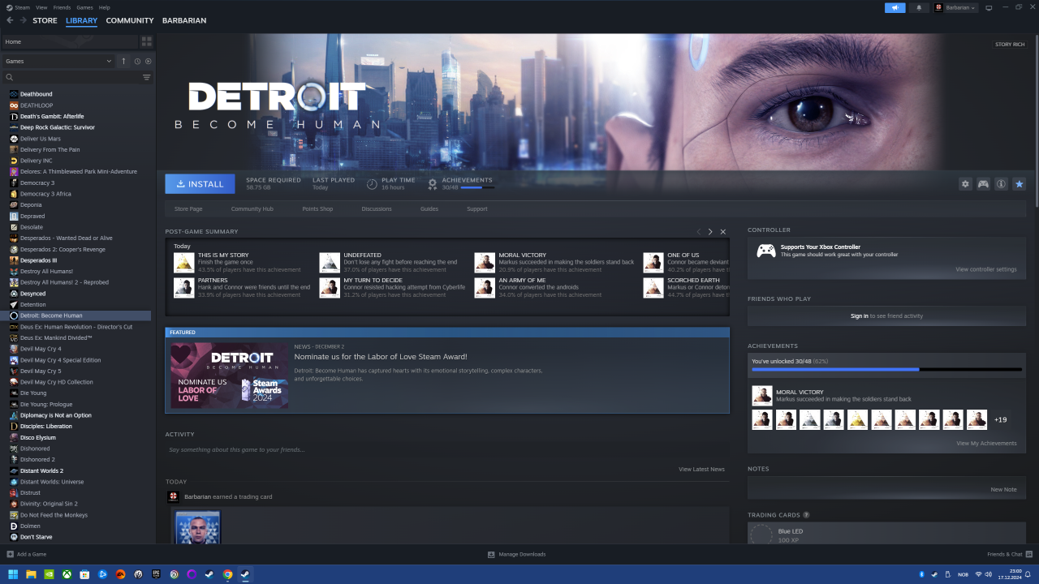Open the Xbox app in the taskbar
The height and width of the screenshot is (584, 1039).
click(67, 574)
